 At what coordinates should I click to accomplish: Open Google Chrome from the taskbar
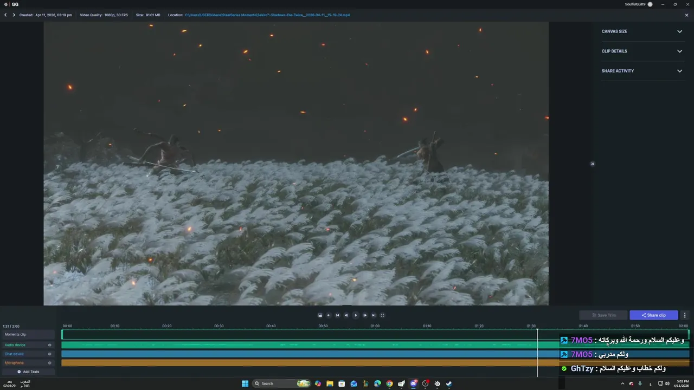389,383
